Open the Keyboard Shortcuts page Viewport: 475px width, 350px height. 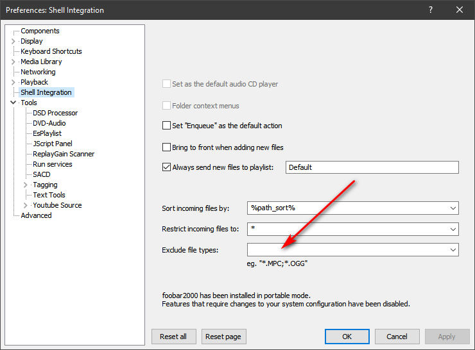(51, 51)
